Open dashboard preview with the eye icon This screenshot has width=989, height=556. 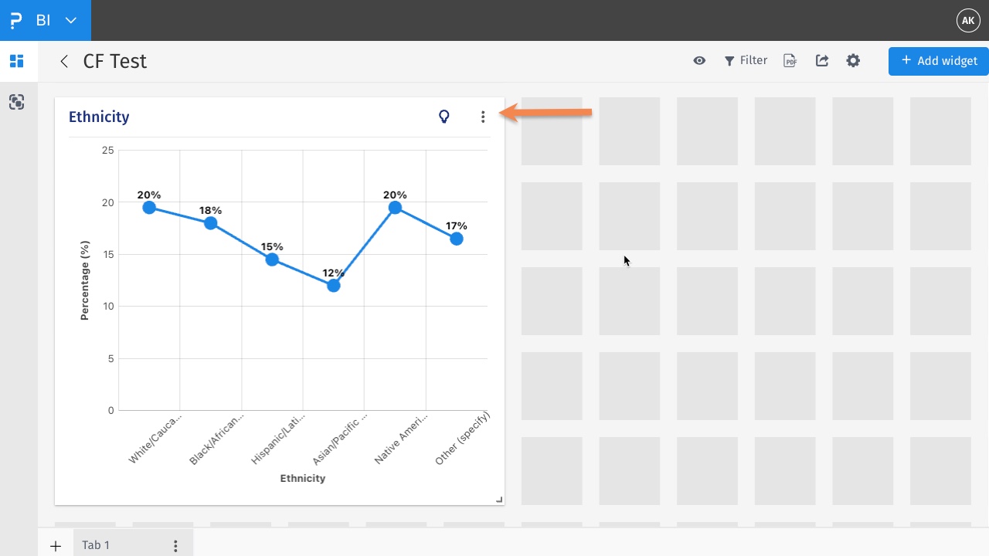699,59
